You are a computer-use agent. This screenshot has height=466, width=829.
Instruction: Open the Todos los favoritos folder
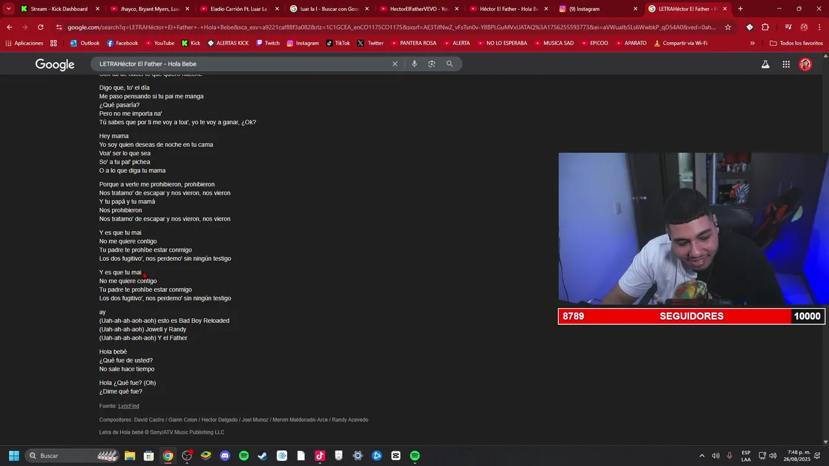click(796, 43)
